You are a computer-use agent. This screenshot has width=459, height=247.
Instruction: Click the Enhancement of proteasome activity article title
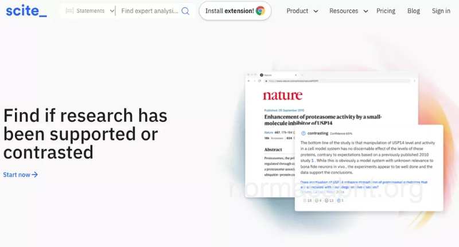(322, 120)
